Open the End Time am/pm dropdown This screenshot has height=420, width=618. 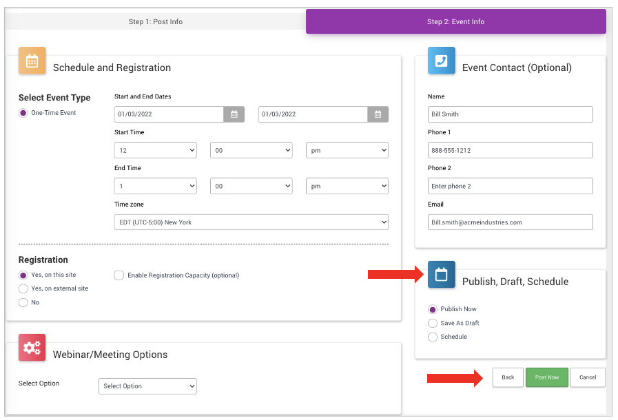[347, 186]
